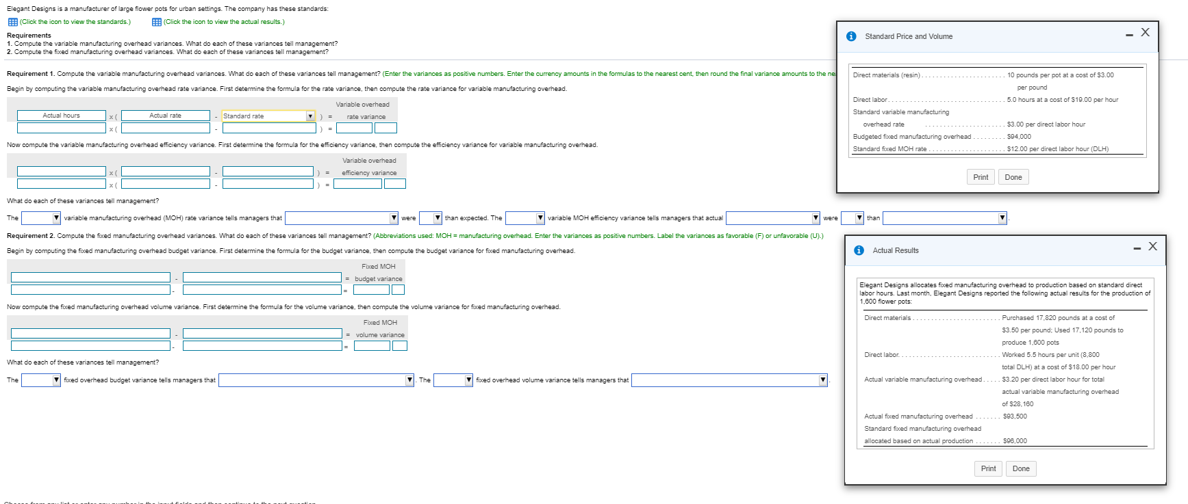Click third formula field of efficiency variance
1188x504 pixels.
(268, 172)
